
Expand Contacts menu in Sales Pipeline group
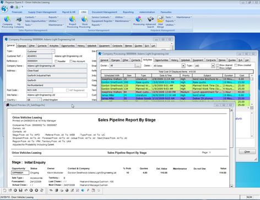(x=30, y=17)
